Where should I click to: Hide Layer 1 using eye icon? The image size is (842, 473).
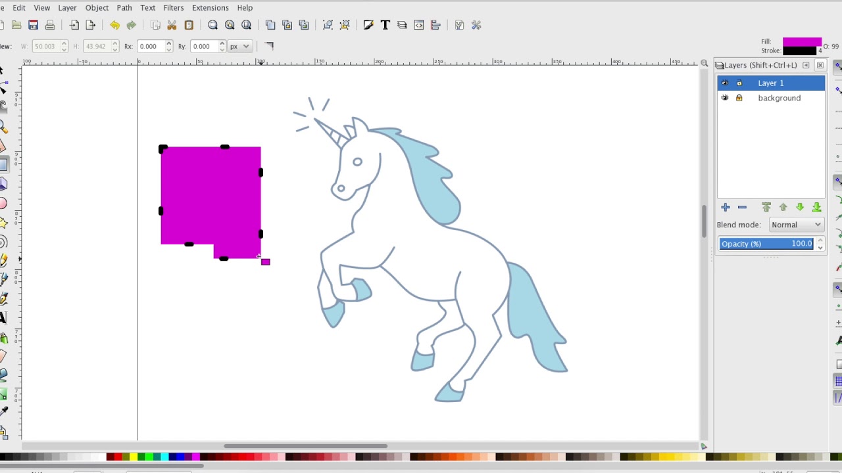click(x=725, y=83)
